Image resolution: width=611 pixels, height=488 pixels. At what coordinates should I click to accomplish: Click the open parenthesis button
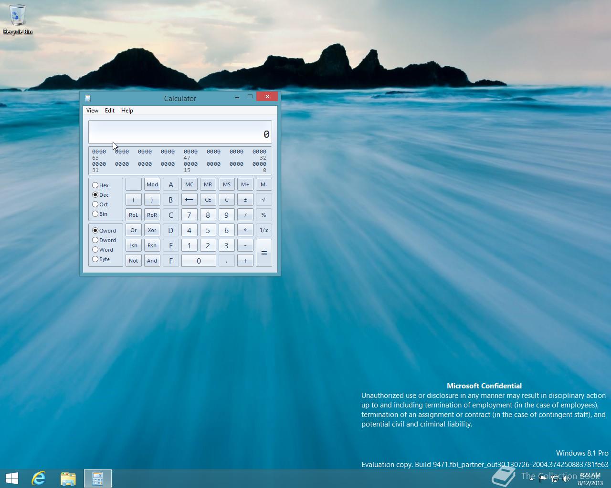[133, 200]
